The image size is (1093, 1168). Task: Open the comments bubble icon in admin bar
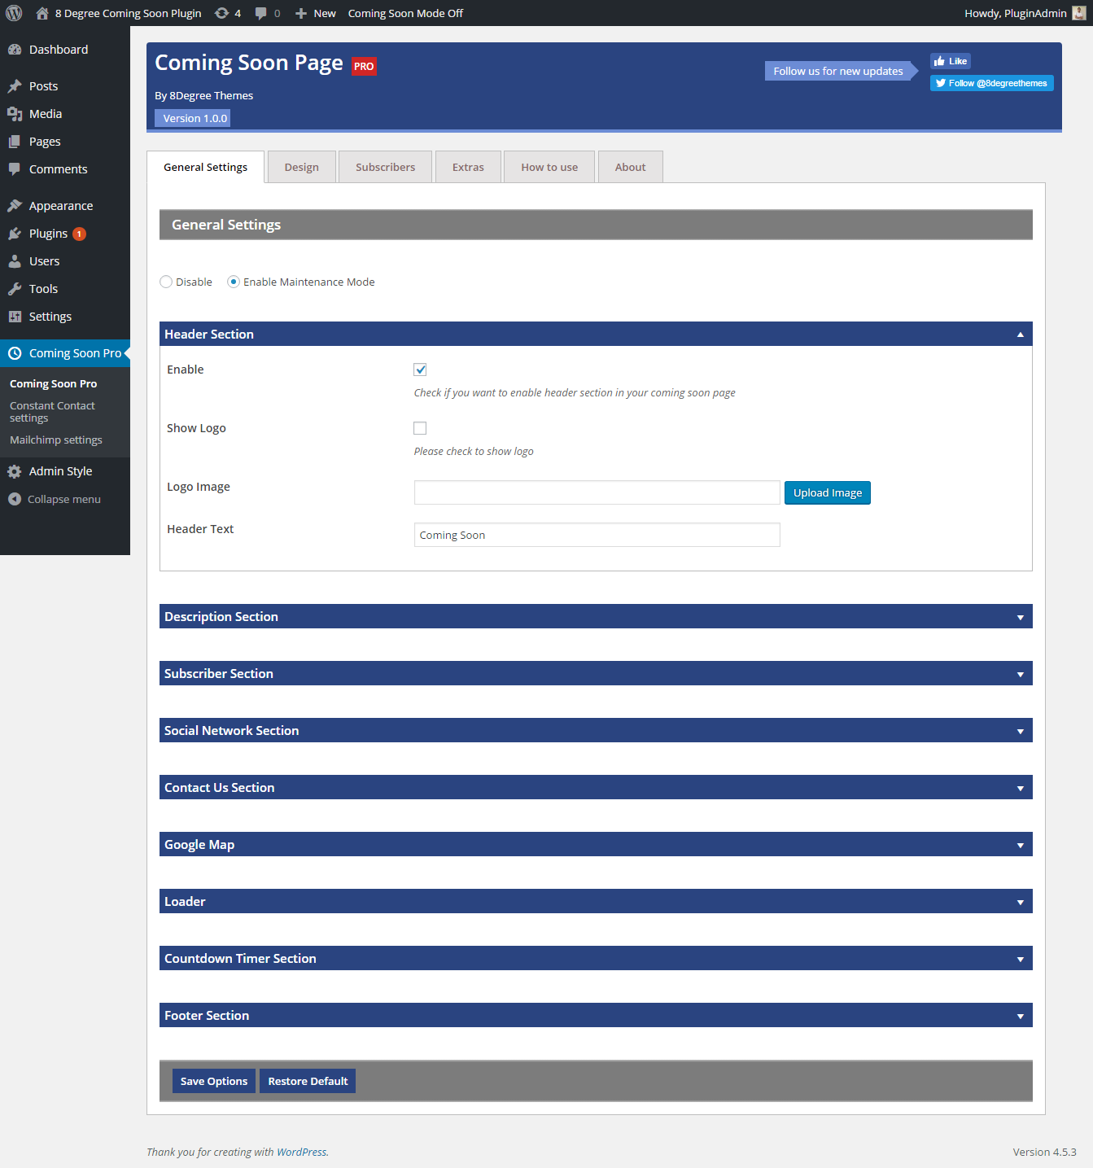[x=260, y=13]
